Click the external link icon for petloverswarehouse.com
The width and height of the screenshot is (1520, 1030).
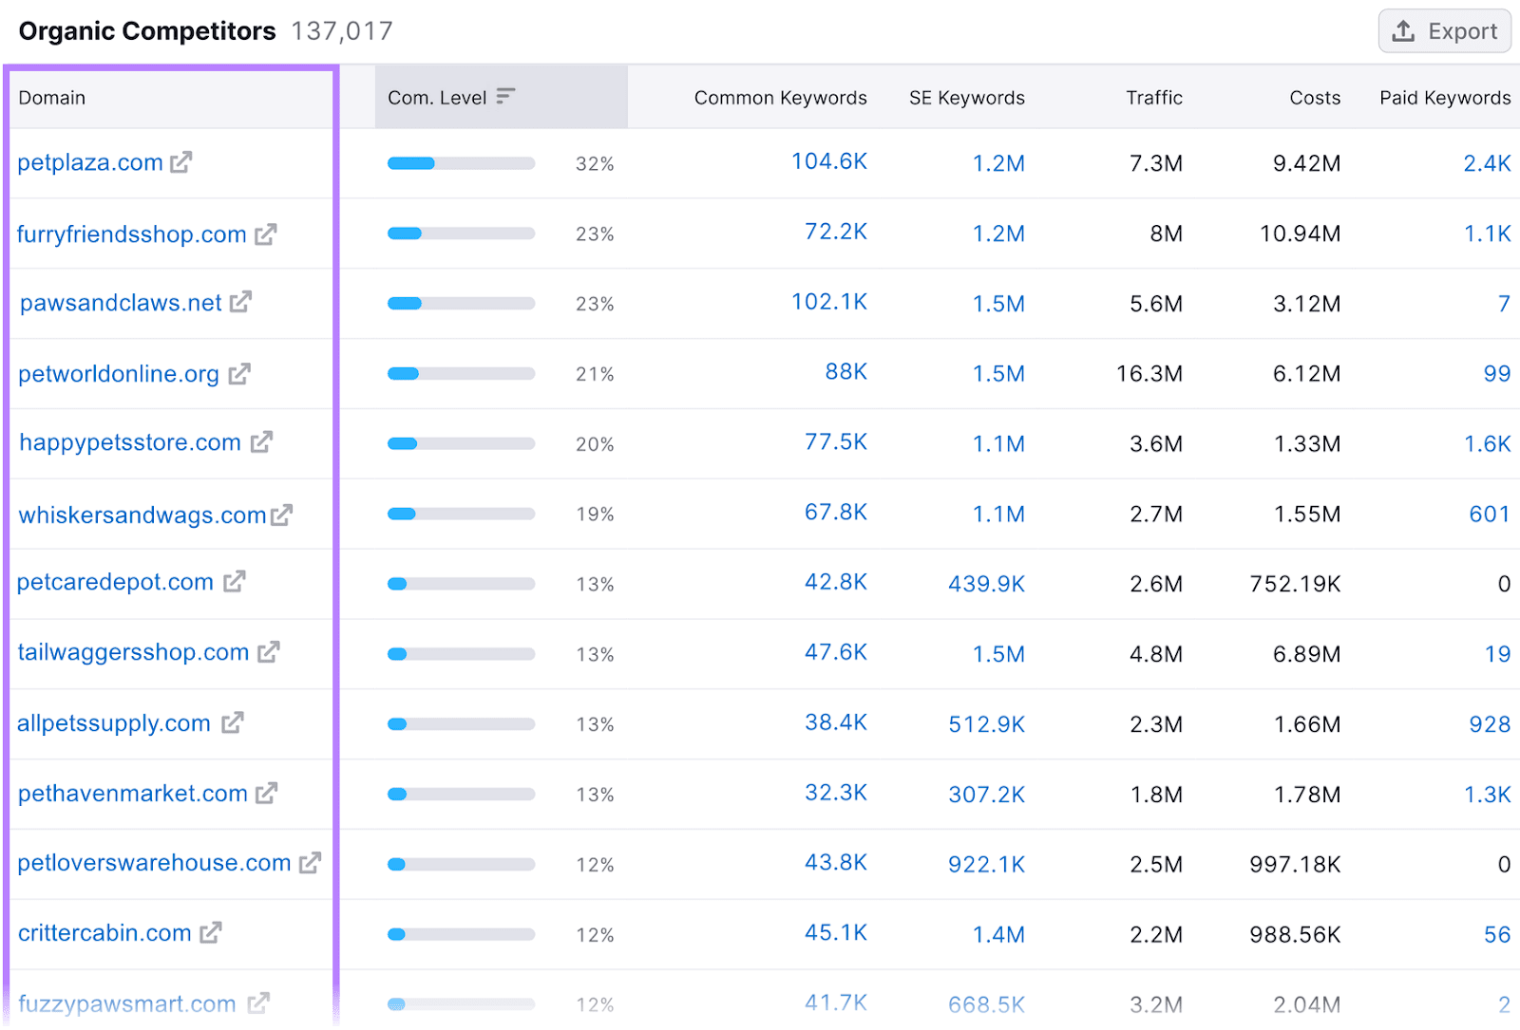(x=309, y=863)
